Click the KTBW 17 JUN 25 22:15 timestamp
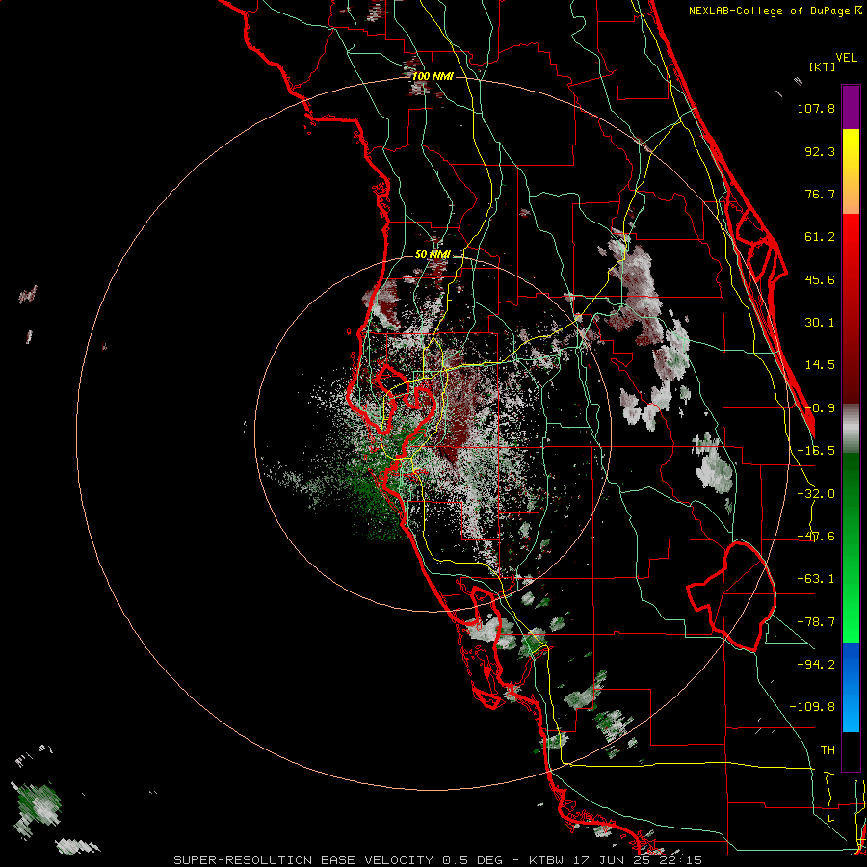867x867 pixels. pyautogui.click(x=616, y=860)
